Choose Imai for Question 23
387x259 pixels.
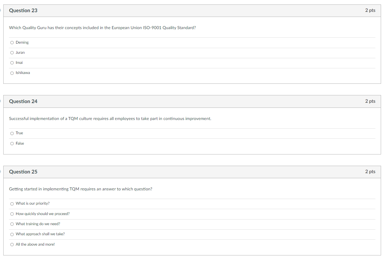point(12,63)
